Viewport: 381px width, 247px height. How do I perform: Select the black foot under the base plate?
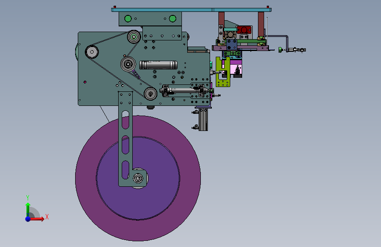150,107
